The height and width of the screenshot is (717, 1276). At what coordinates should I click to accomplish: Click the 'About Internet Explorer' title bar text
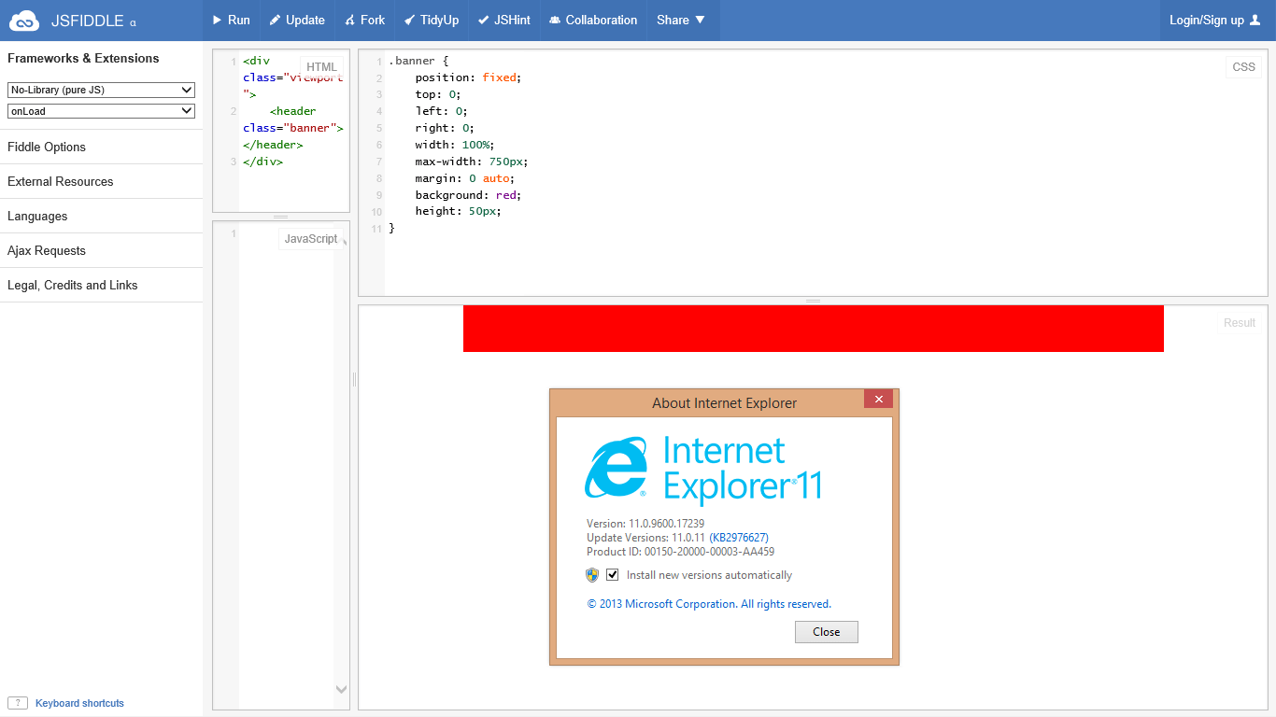click(725, 403)
